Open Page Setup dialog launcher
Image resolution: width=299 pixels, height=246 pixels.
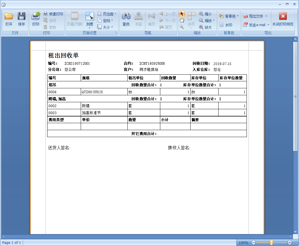(x=116, y=33)
